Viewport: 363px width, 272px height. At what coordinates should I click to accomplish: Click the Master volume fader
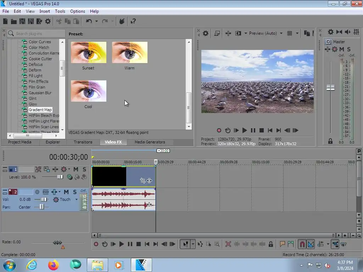click(x=330, y=88)
